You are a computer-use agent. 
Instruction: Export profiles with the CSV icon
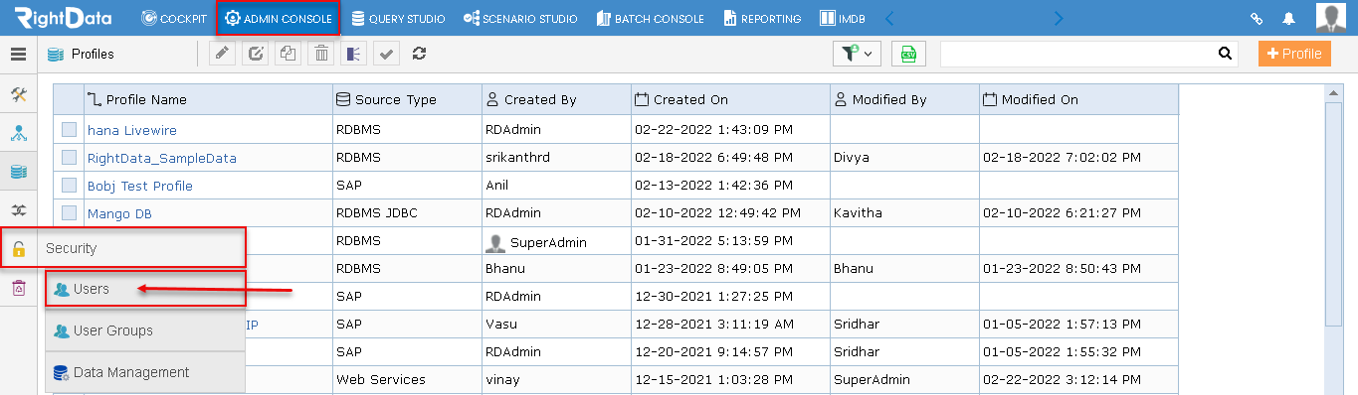click(908, 55)
